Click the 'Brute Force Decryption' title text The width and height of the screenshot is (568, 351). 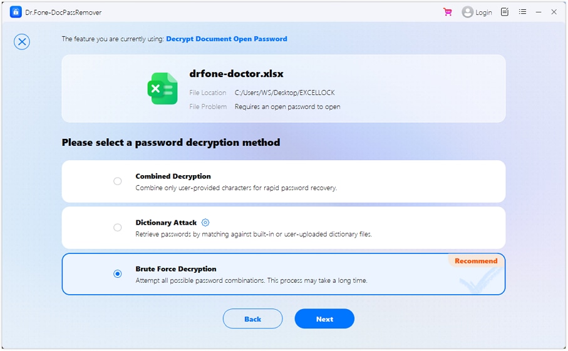pyautogui.click(x=176, y=269)
